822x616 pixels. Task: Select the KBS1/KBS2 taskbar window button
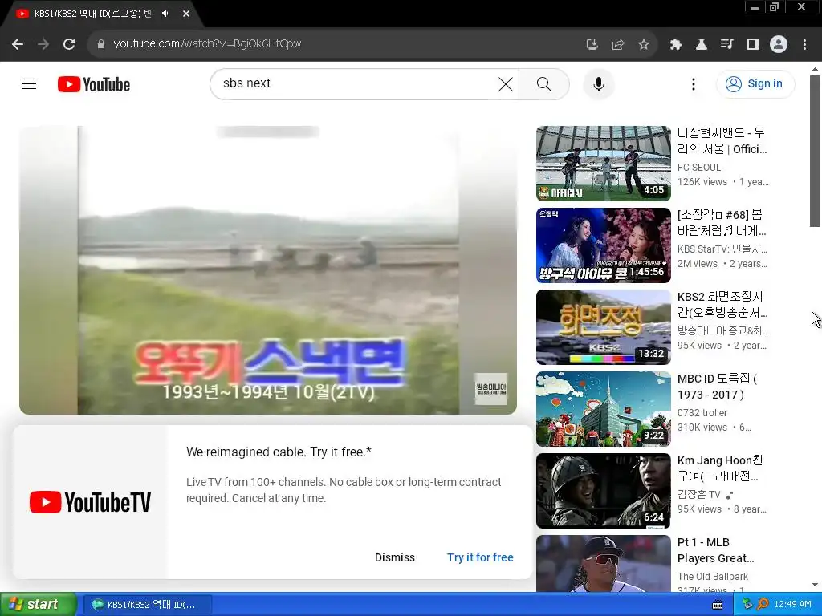(x=148, y=605)
